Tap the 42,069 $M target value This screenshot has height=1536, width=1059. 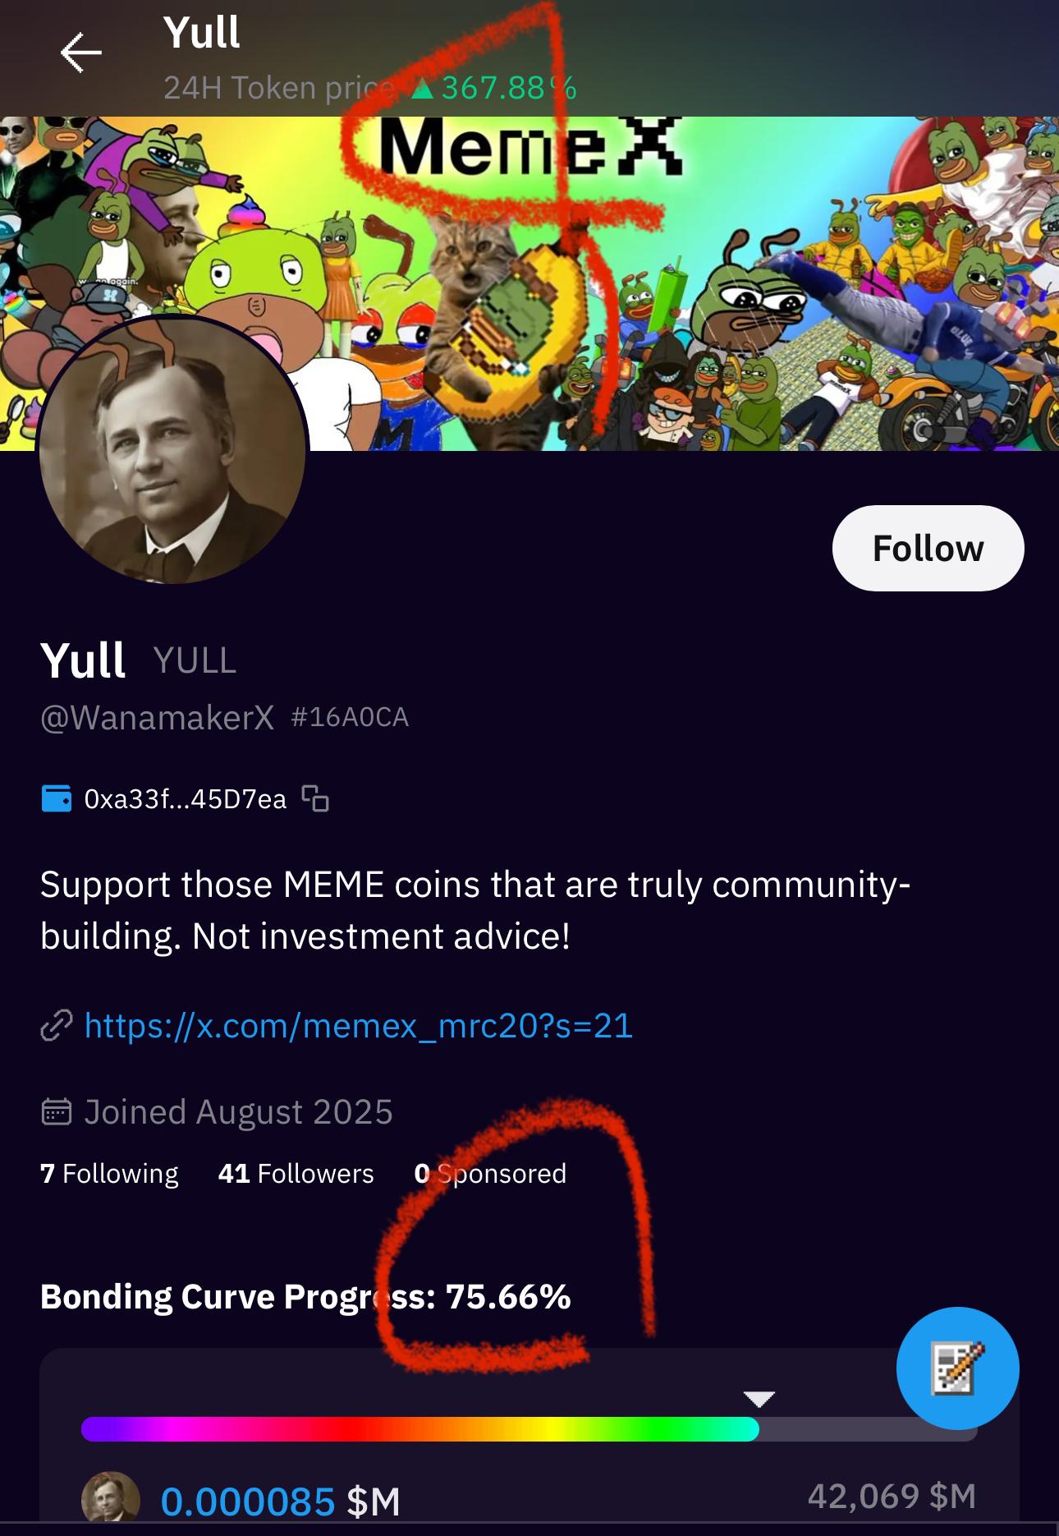pyautogui.click(x=892, y=1496)
